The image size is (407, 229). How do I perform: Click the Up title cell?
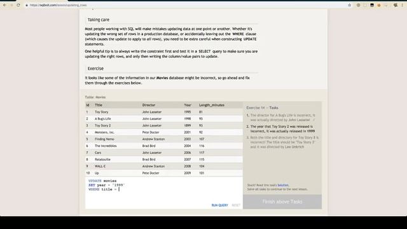tap(97, 173)
